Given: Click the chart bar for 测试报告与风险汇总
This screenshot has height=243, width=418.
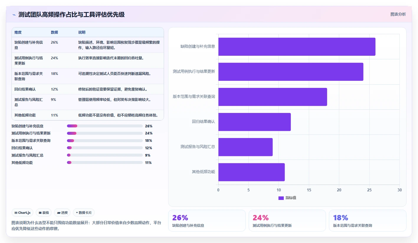Looking at the screenshot, I should point(245,147).
